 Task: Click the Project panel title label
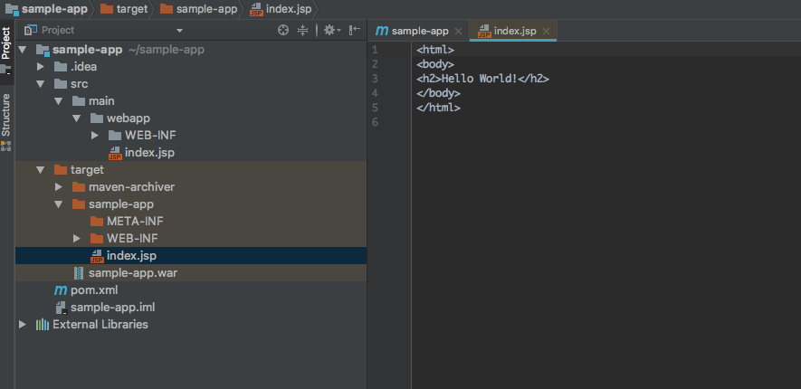pyautogui.click(x=58, y=30)
